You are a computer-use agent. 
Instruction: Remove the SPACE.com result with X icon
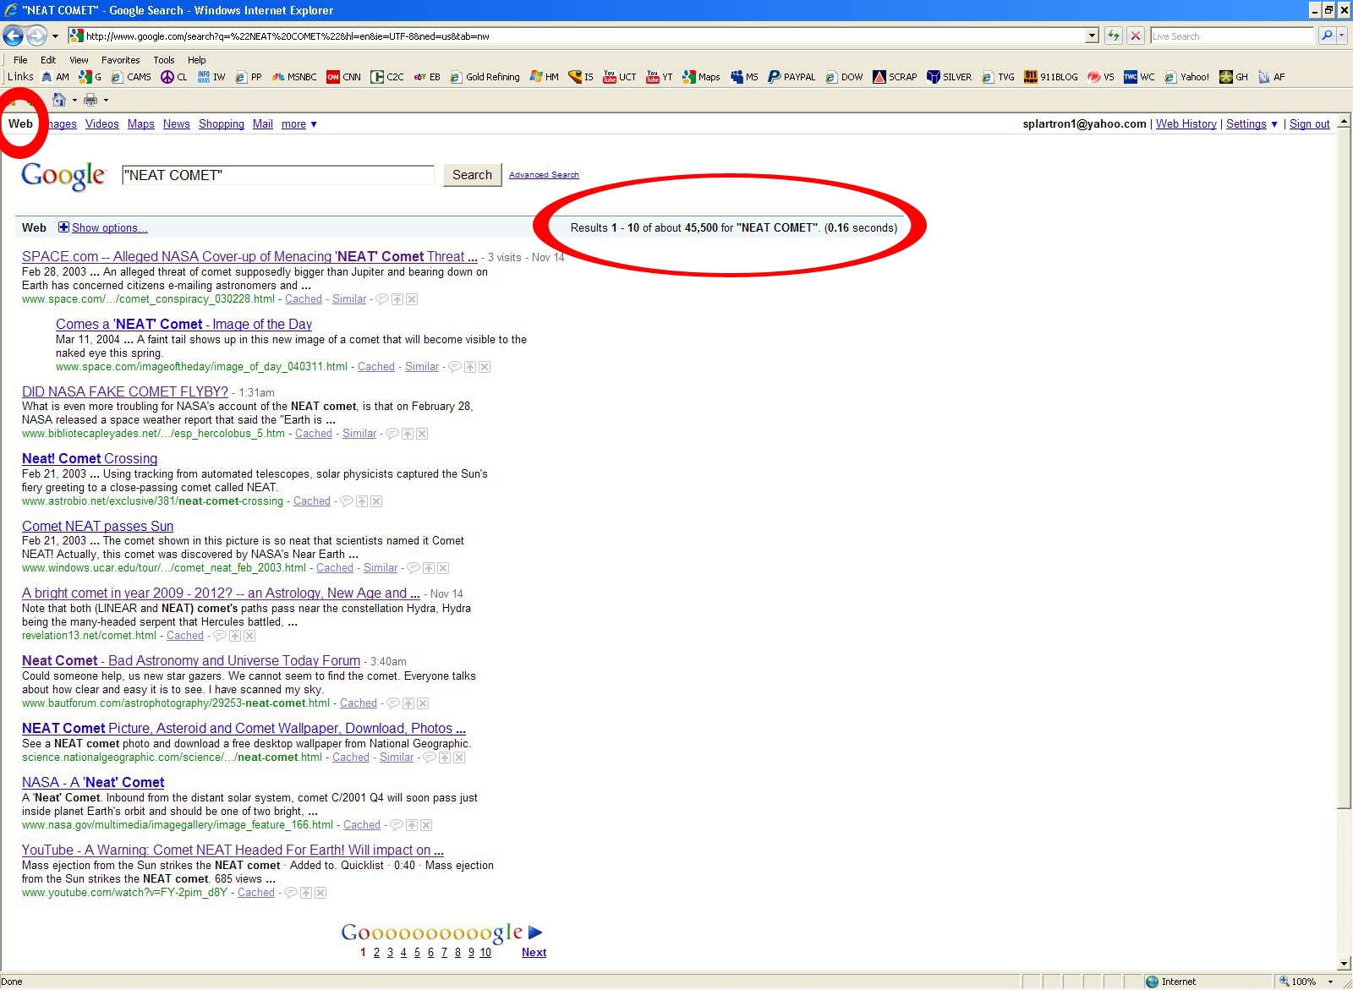(412, 299)
